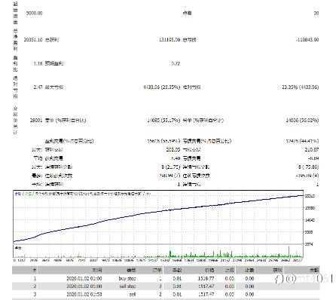The image size is (336, 300).
Task: Click the spread value 30
Action: click(x=316, y=13)
